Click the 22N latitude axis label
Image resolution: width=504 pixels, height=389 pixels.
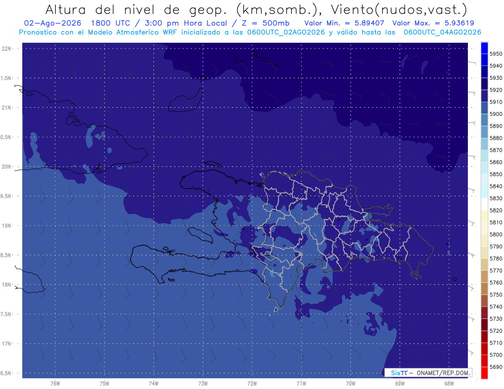tap(5, 49)
